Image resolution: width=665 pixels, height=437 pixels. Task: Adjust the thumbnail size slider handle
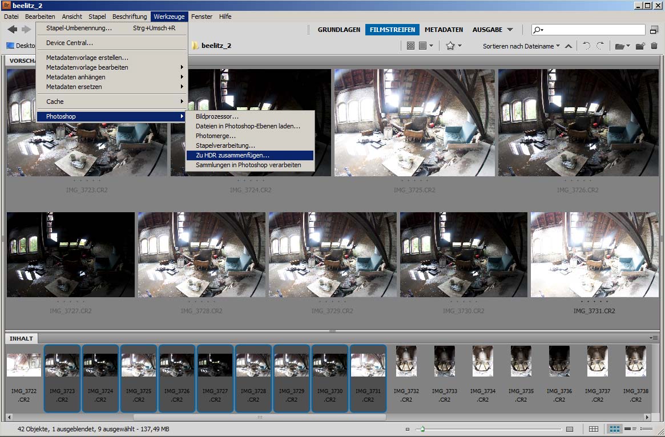422,429
